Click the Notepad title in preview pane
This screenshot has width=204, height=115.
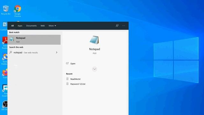coord(94,49)
